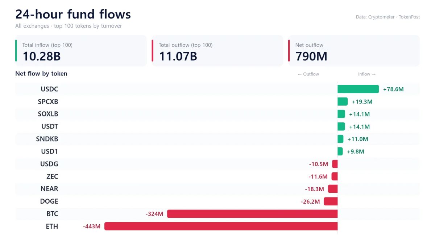Viewport: 435px width, 245px height.
Task: Click the -18.3M value
Action: pyautogui.click(x=315, y=189)
